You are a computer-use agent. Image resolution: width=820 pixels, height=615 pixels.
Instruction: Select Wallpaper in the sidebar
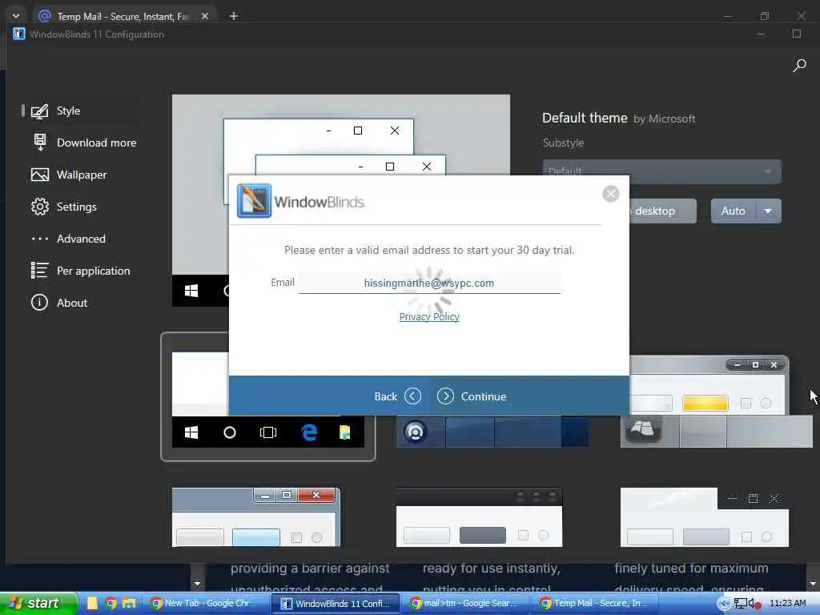click(82, 175)
